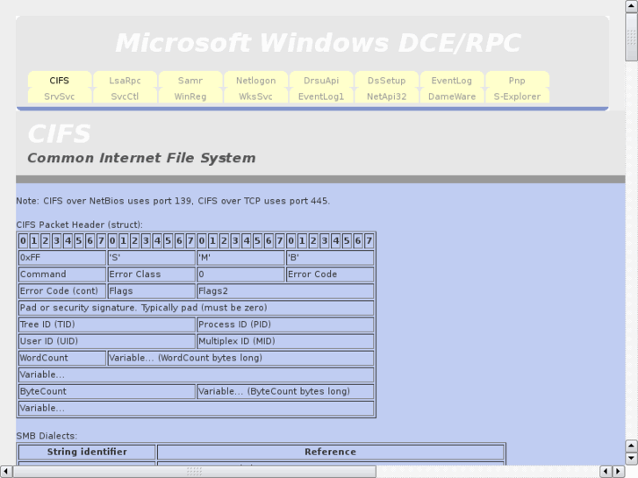Open the CIFS tab

[x=60, y=80]
